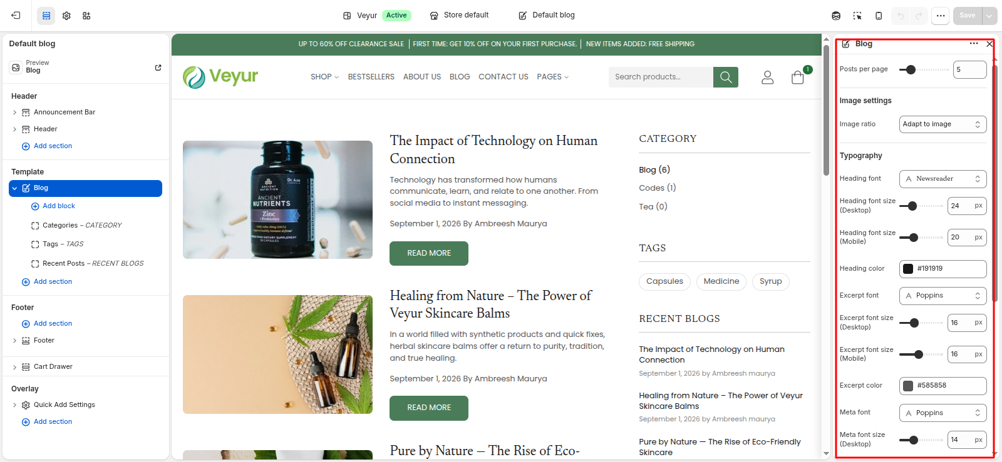Viewport: 1002px width, 462px height.
Task: Click the Preview Blog image icon
Action: point(16,68)
